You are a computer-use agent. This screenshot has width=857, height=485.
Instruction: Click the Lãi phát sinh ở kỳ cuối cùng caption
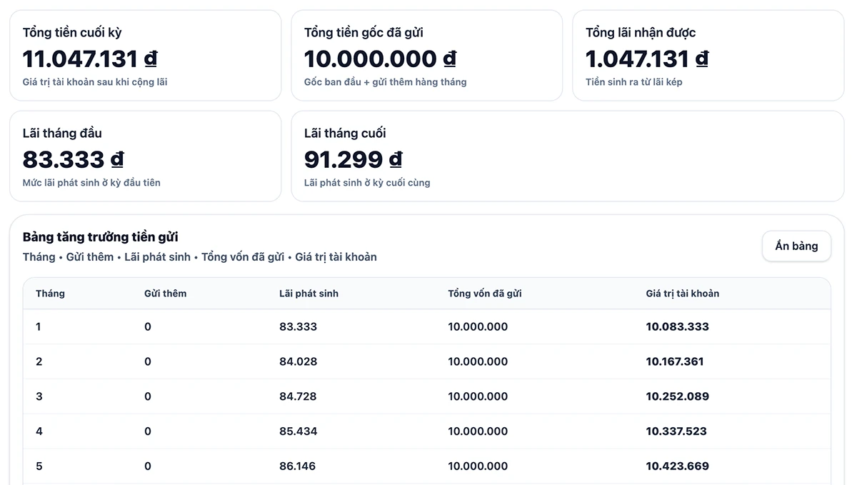tap(367, 183)
